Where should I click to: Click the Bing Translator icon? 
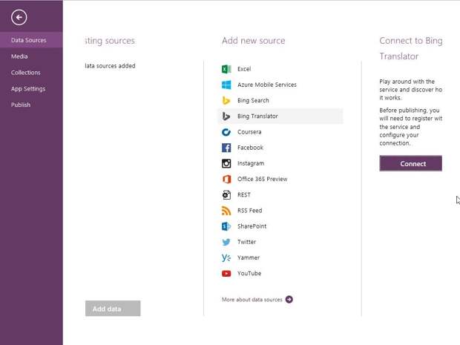click(x=226, y=116)
